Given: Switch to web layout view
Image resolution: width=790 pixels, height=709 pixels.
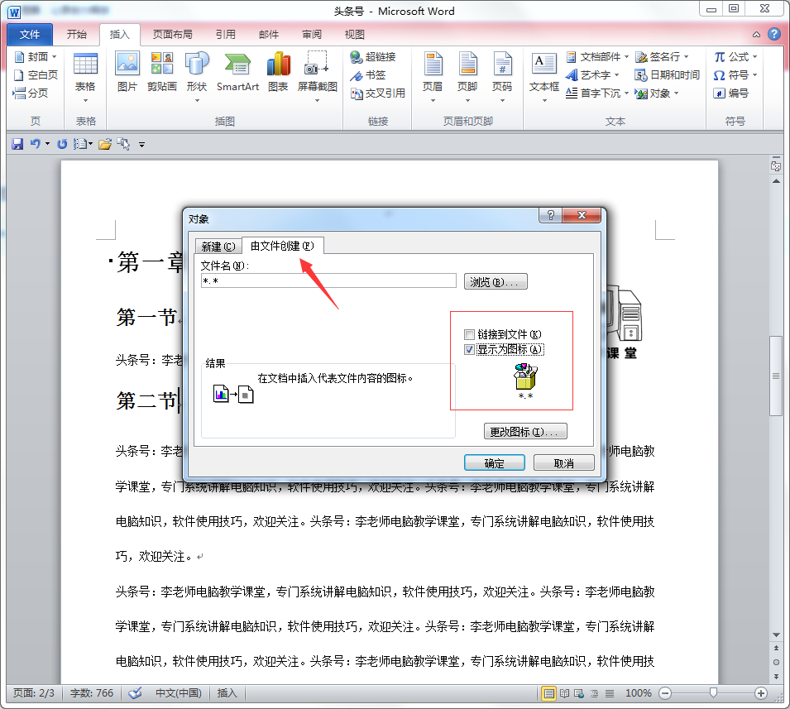Looking at the screenshot, I should click(579, 693).
